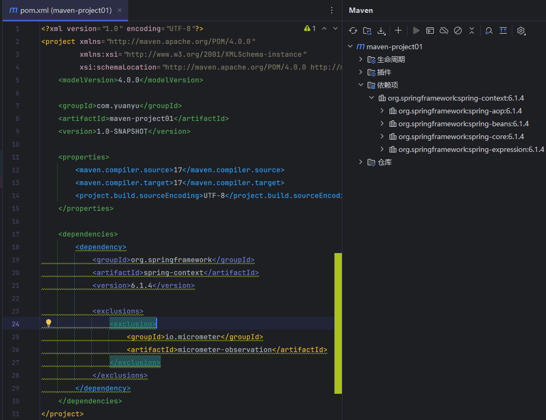Click the Analyze Dependencies icon
Image resolution: width=546 pixels, height=420 pixels.
tap(489, 31)
